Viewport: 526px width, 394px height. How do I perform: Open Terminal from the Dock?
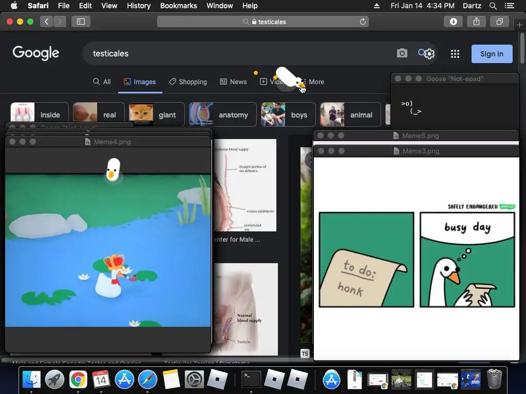tap(251, 380)
